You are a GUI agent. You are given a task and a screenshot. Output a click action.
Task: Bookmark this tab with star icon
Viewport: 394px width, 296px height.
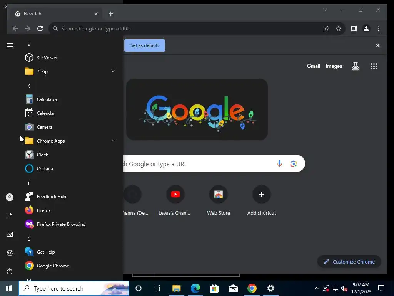(x=339, y=29)
